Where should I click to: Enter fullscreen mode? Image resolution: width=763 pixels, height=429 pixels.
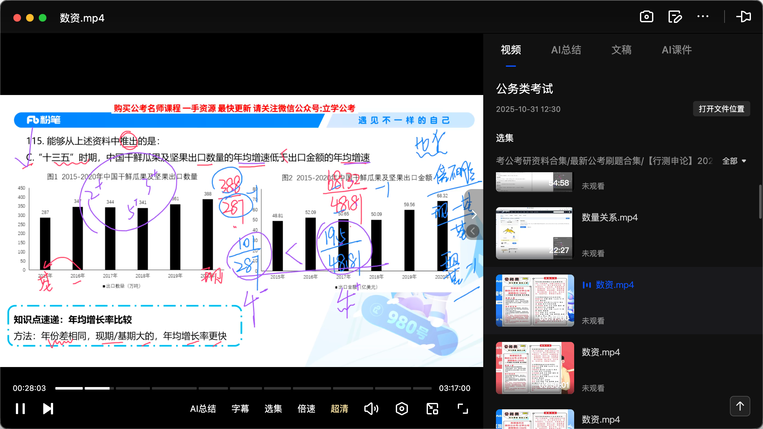tap(463, 408)
